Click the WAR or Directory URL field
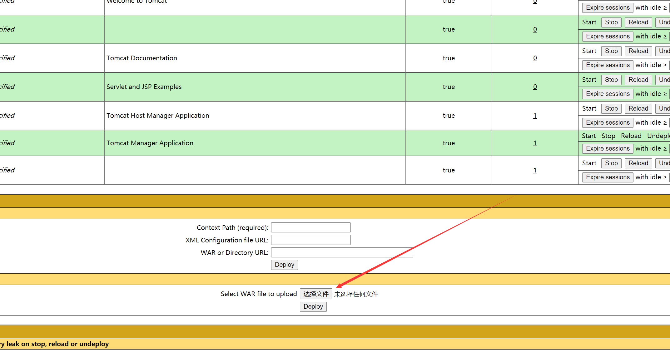The width and height of the screenshot is (670, 353). tap(342, 252)
